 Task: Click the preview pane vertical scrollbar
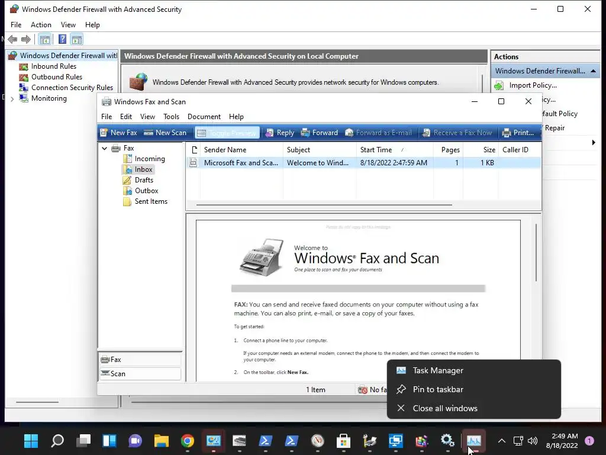(536, 252)
